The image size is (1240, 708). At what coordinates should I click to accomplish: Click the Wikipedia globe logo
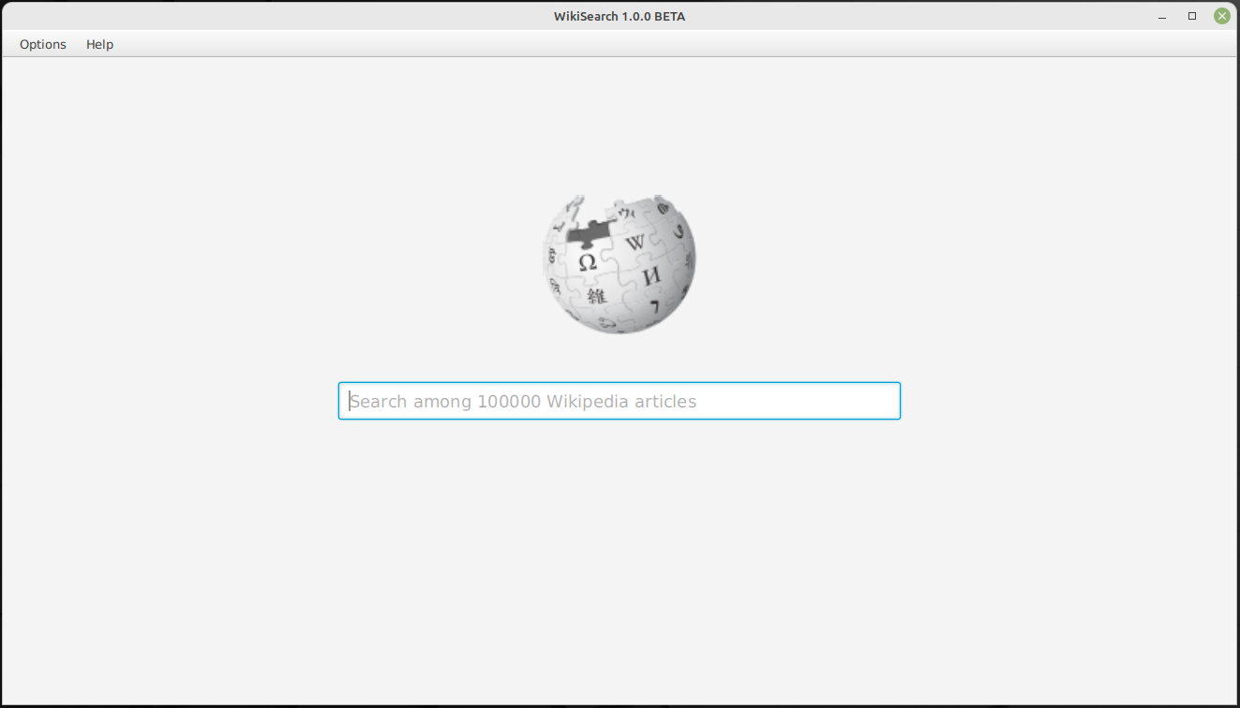click(620, 265)
